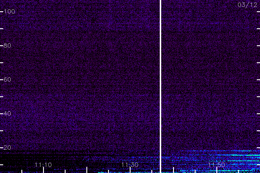Click the 100 frequency axis label
The height and width of the screenshot is (173, 260).
pyautogui.click(x=9, y=12)
